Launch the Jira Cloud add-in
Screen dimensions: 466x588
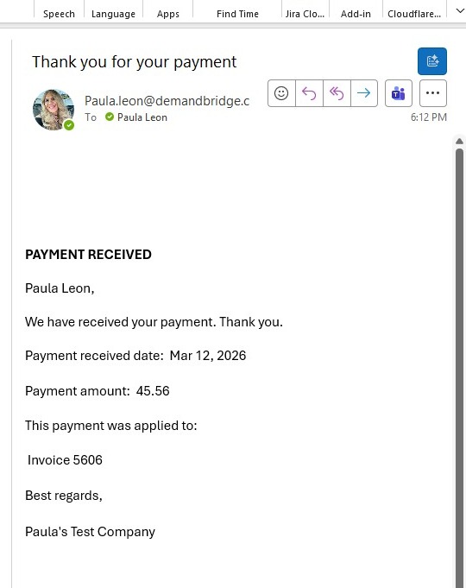pos(305,14)
